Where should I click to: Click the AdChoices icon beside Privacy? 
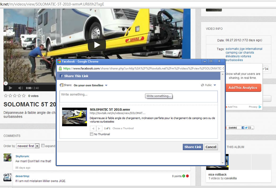(260, 107)
